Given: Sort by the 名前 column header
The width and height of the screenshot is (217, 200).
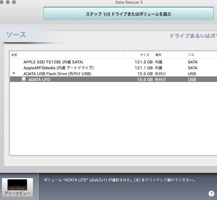Looking at the screenshot, I should (x=67, y=55).
